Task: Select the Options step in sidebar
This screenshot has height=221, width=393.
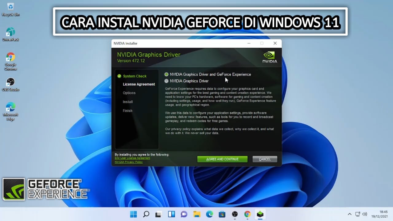Action: (129, 93)
